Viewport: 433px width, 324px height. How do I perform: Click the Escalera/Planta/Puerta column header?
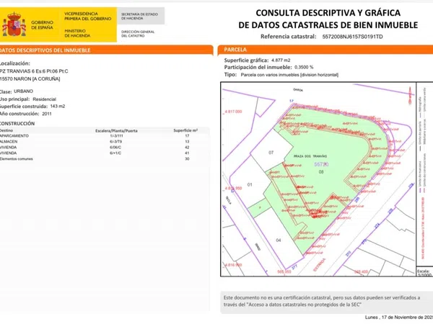pyautogui.click(x=116, y=130)
